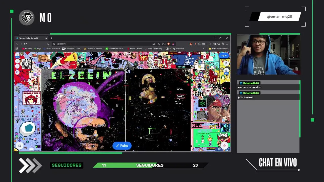The image size is (324, 182).
Task: Open the Home | Youths emp... bookmark
Action: click(154, 49)
